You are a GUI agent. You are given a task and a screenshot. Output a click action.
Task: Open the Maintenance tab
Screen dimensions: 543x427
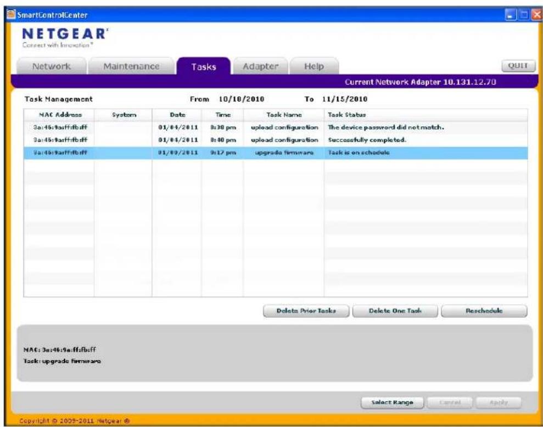[131, 66]
